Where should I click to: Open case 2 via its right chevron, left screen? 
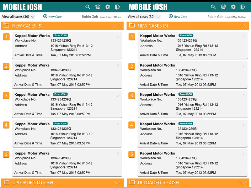pyautogui.click(x=118, y=66)
